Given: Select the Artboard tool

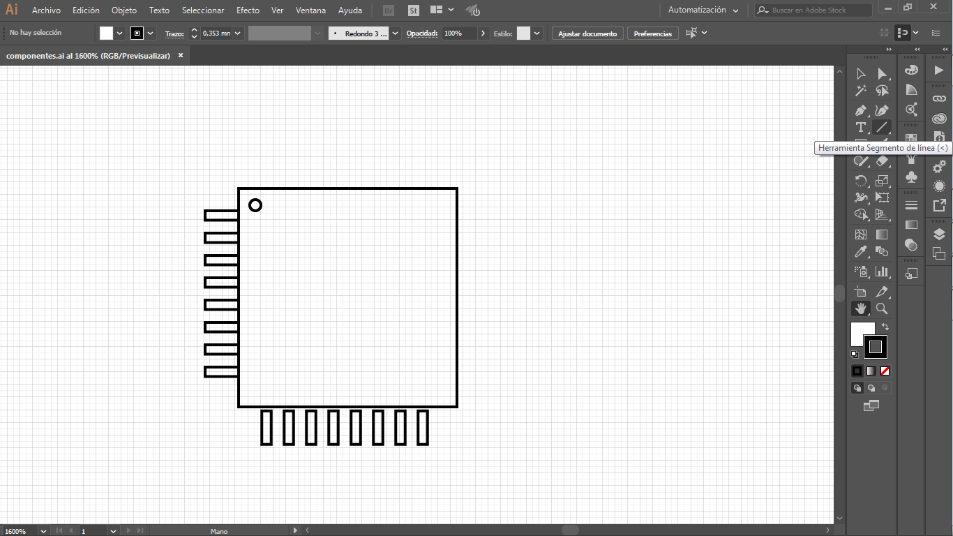Looking at the screenshot, I should (861, 291).
